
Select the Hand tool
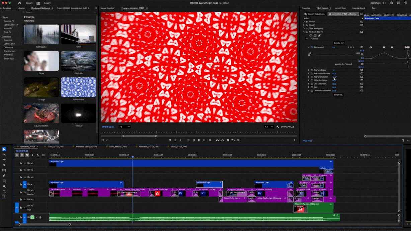(4, 186)
